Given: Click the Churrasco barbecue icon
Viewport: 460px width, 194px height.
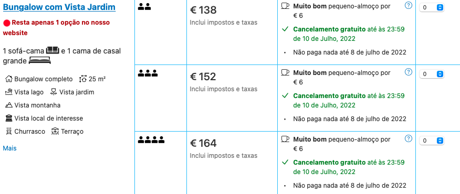Looking at the screenshot, I should [9, 131].
